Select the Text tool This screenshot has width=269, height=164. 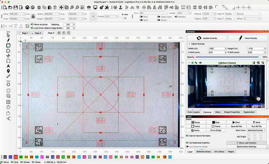(8, 66)
